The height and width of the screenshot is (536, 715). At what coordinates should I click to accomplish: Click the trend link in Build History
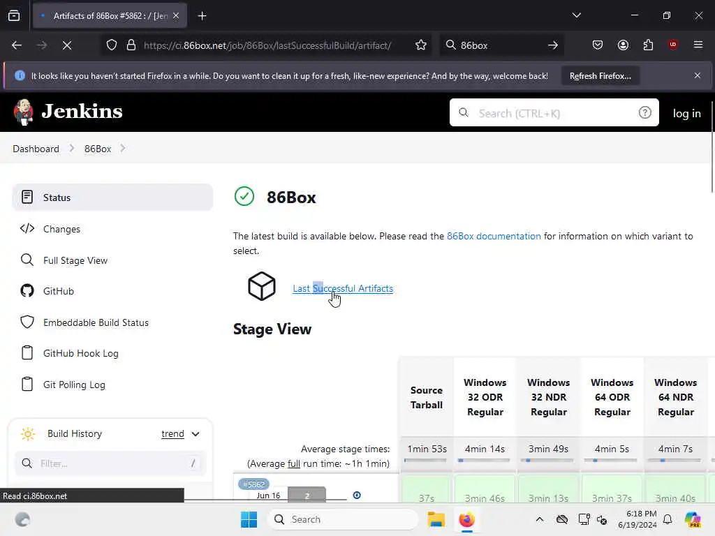[x=173, y=434]
